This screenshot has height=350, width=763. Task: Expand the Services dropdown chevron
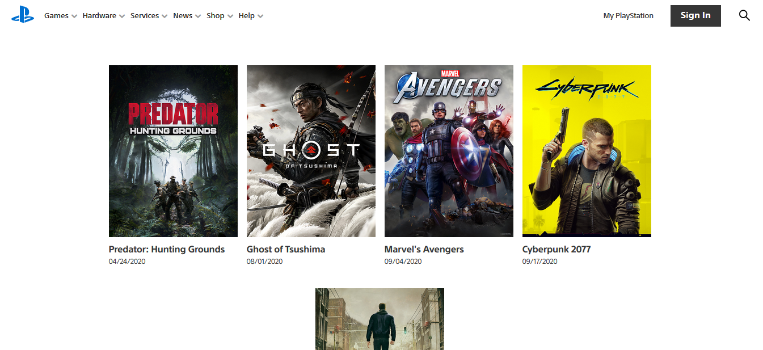(x=164, y=16)
